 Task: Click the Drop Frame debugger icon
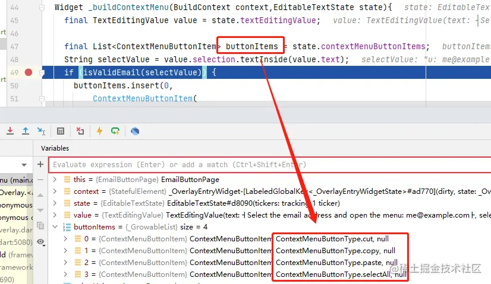80,131
